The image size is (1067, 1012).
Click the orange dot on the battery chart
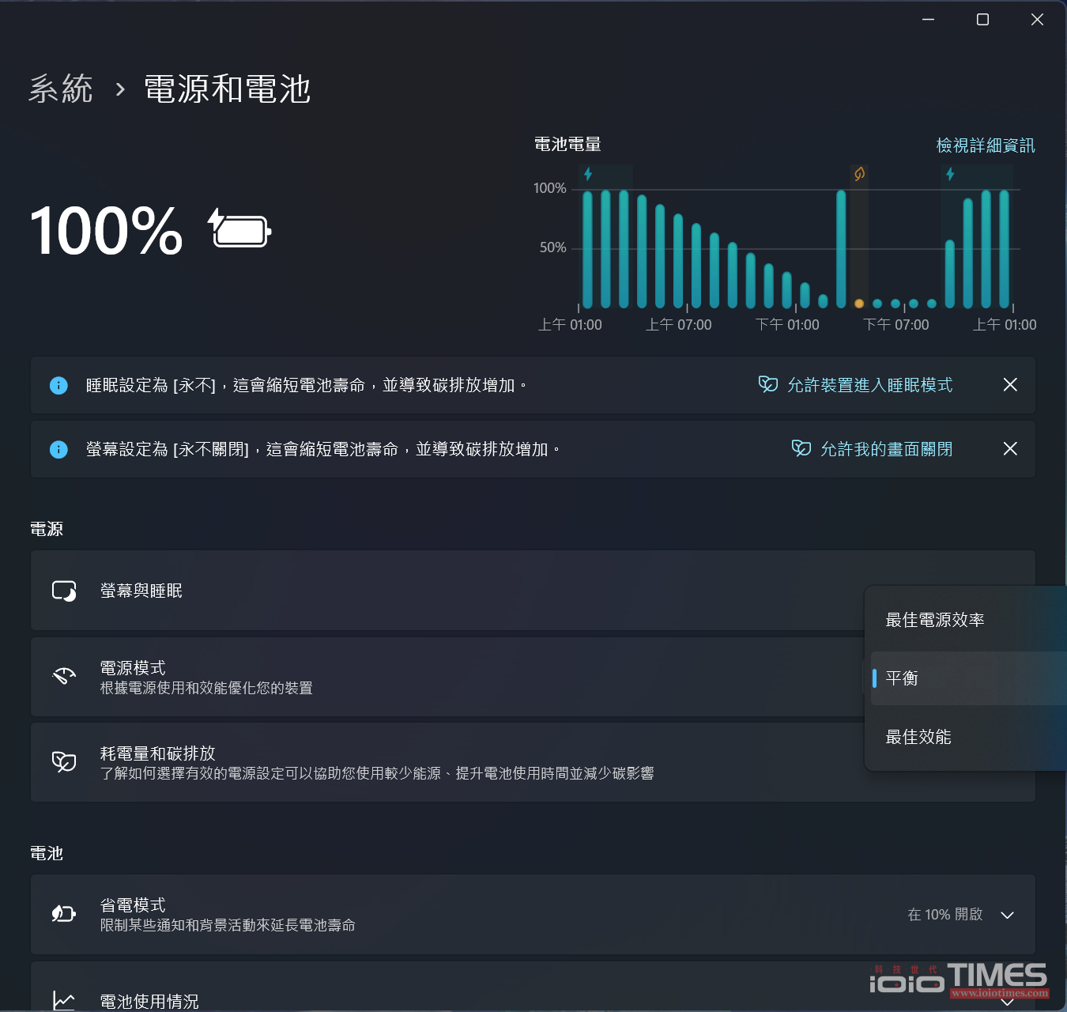(859, 304)
